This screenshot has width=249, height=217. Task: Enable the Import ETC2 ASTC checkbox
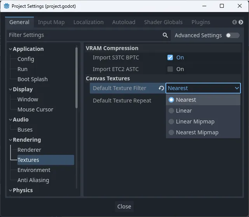point(170,69)
